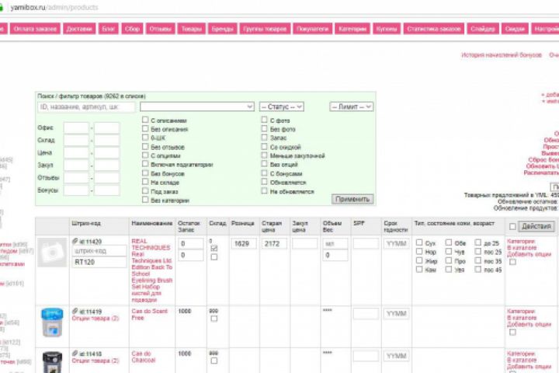Screen dimensions: 559x373
Task: Check the 'до 25' age checkbox
Action: tap(477, 242)
